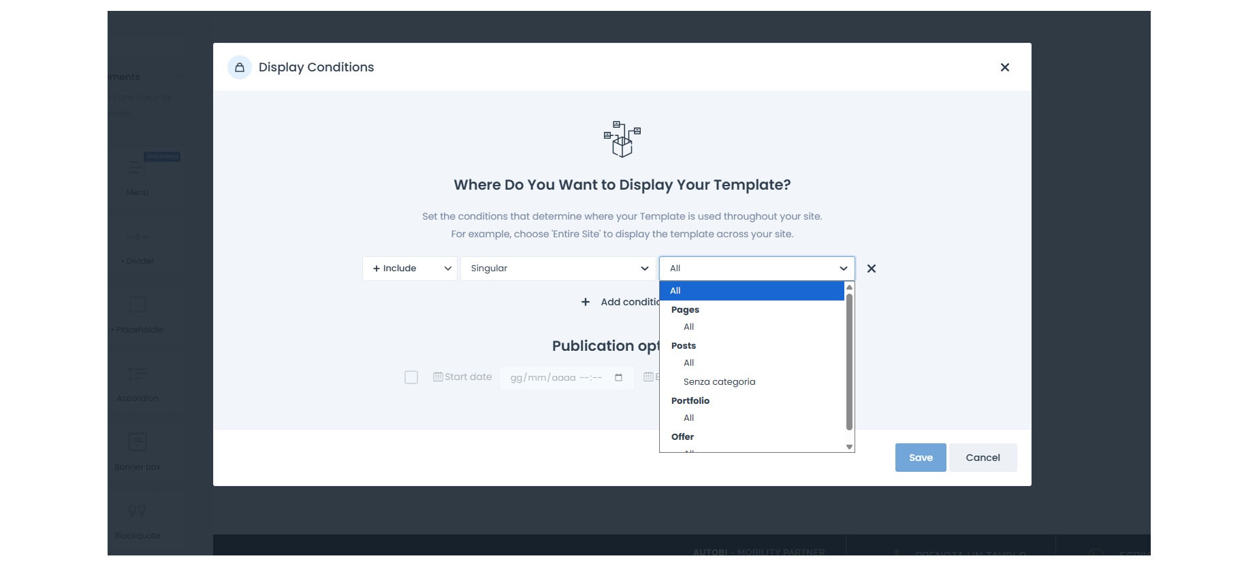Open the Singular type dropdown

(x=558, y=269)
